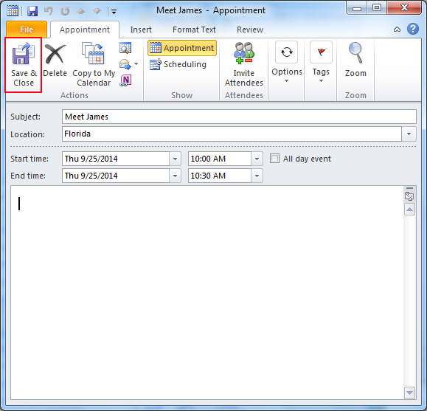This screenshot has width=427, height=411.
Task: Open the 10:30 AM end time dropdown
Action: coord(257,176)
